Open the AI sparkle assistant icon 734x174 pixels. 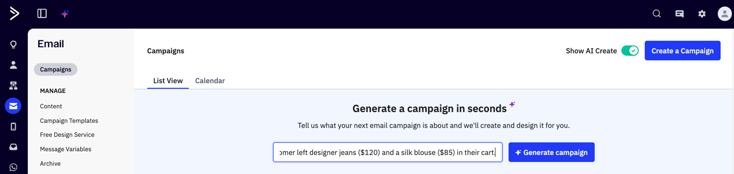click(65, 14)
